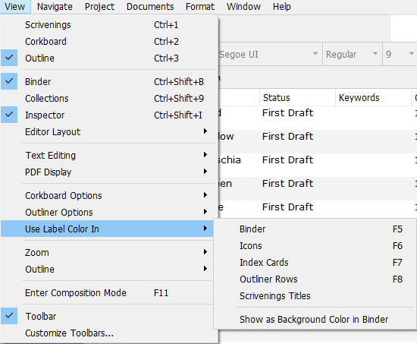Open the Navigate menu
The height and width of the screenshot is (344, 417).
(55, 6)
